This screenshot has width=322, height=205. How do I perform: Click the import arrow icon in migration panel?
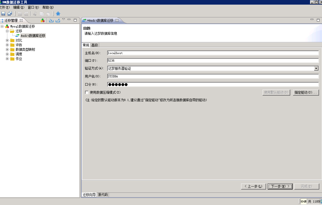point(51,20)
